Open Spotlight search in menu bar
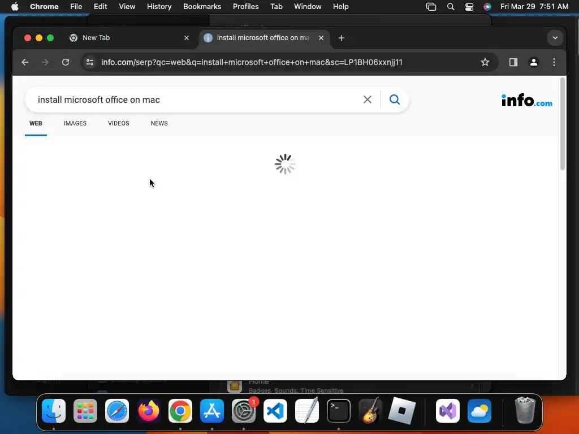The width and height of the screenshot is (579, 434). coord(451,7)
